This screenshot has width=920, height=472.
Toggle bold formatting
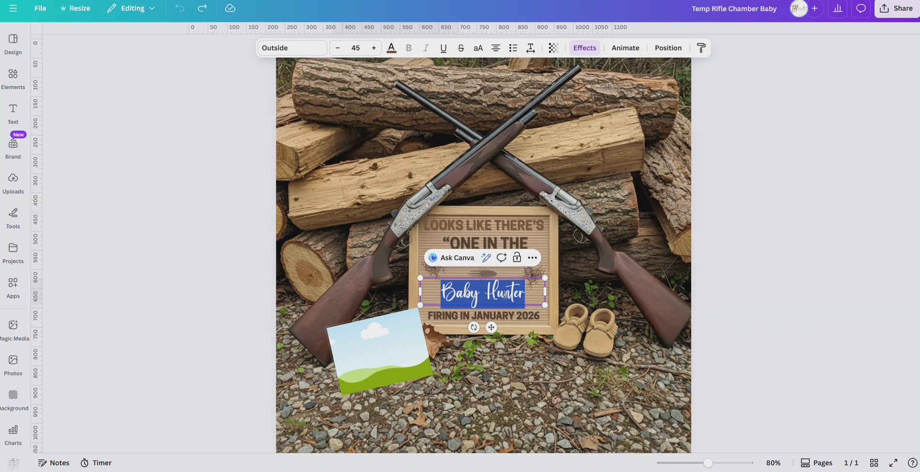pyautogui.click(x=409, y=48)
